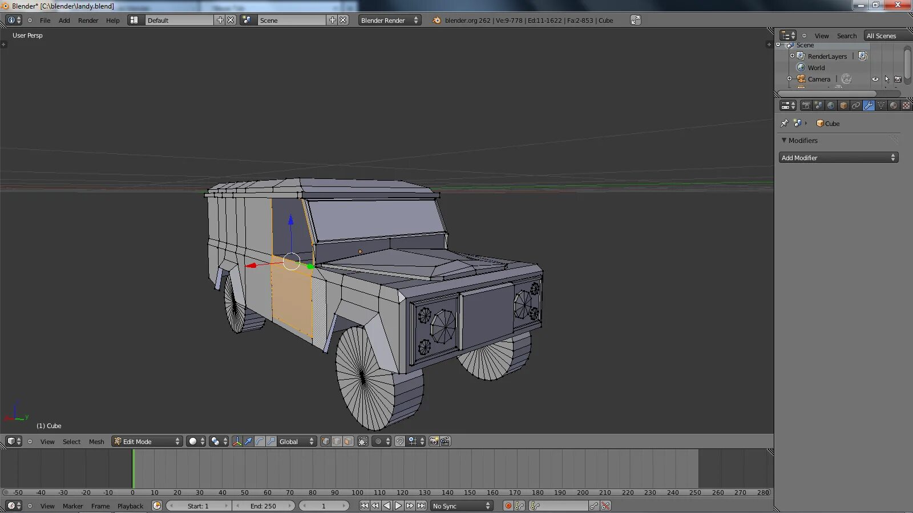The image size is (913, 513).
Task: Toggle Camera selectability cursor icon
Action: pyautogui.click(x=887, y=79)
